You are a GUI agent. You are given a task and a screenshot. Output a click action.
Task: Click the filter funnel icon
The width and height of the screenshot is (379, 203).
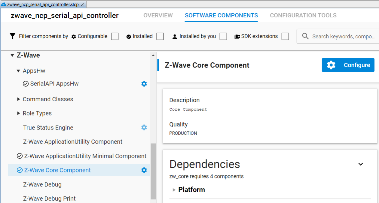pyautogui.click(x=12, y=36)
